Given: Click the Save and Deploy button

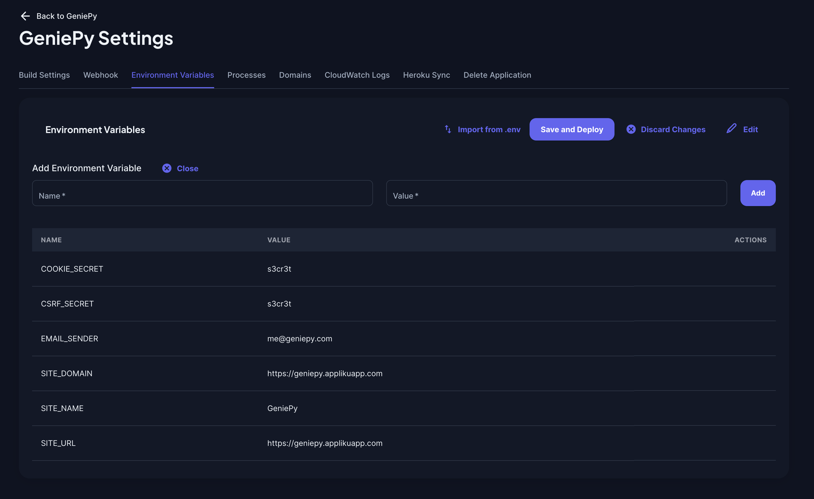Looking at the screenshot, I should click(572, 129).
